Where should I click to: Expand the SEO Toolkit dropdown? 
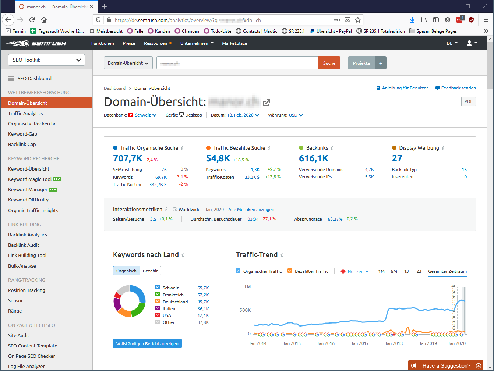pyautogui.click(x=46, y=60)
